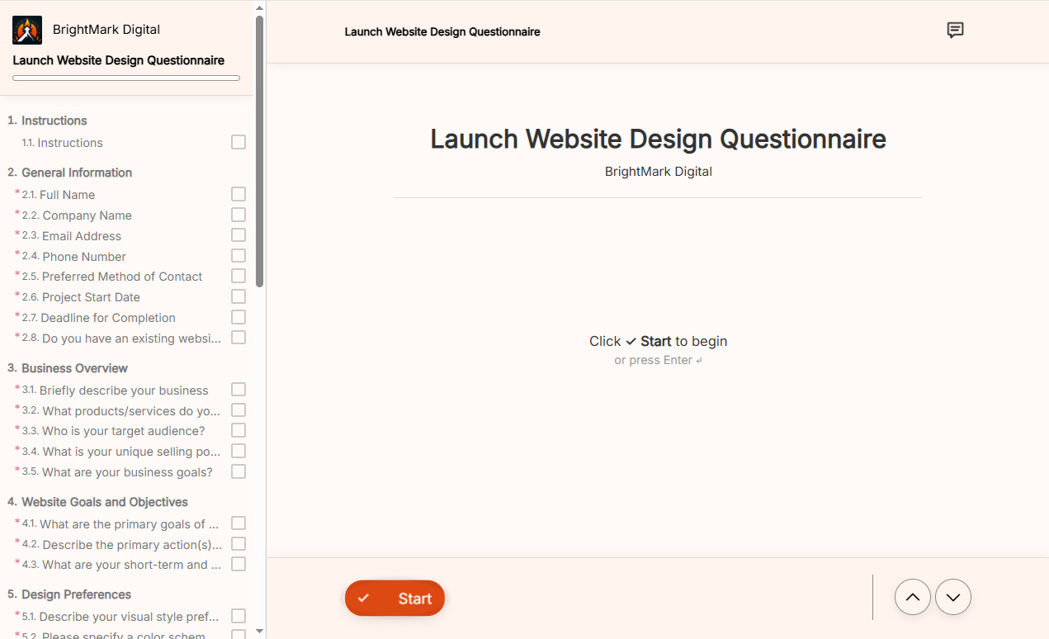1049x639 pixels.
Task: Check the box next to target audience question
Action: pyautogui.click(x=239, y=430)
